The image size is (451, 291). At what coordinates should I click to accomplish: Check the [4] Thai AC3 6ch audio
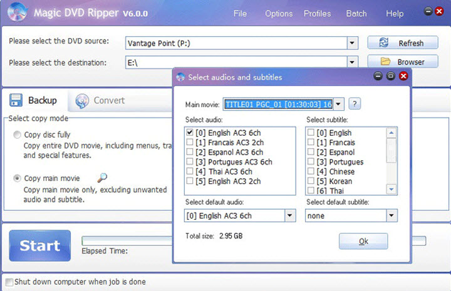[x=190, y=171]
